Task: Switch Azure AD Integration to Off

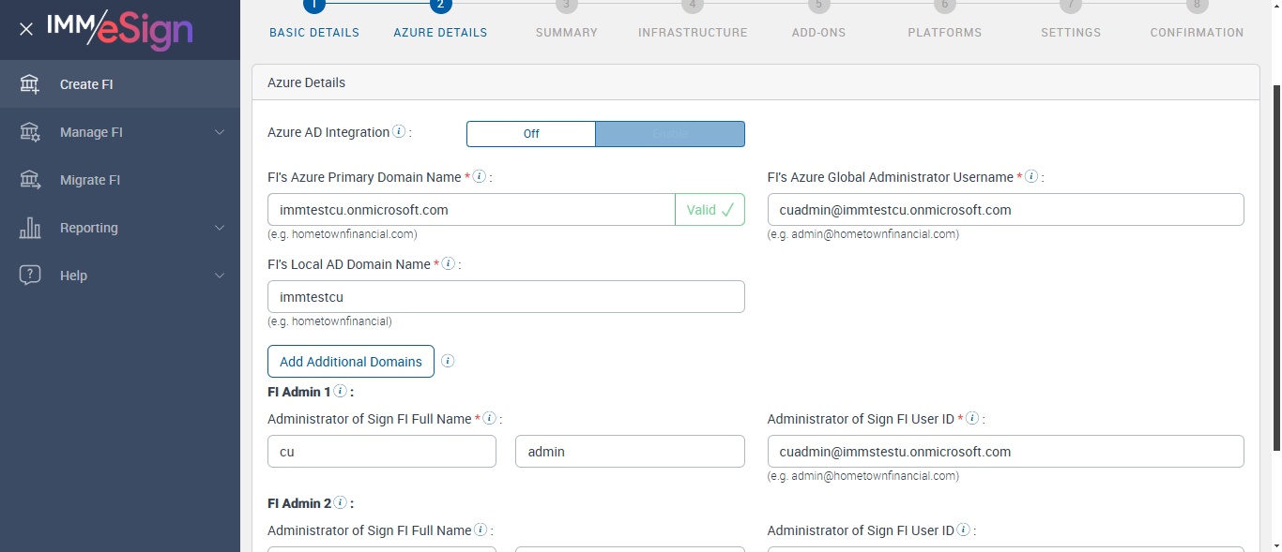Action: [531, 134]
